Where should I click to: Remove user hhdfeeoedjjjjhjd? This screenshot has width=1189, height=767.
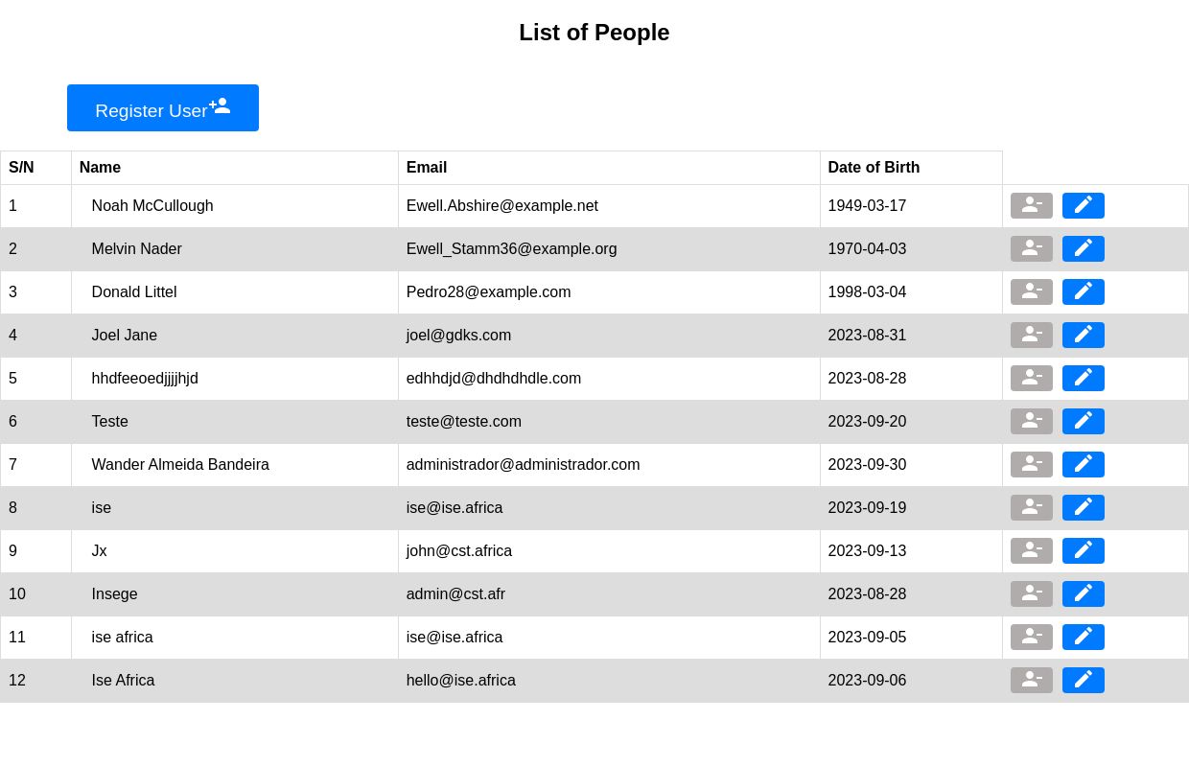point(1032,379)
